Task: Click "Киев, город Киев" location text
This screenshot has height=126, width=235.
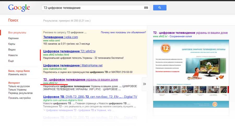Action: (19, 71)
